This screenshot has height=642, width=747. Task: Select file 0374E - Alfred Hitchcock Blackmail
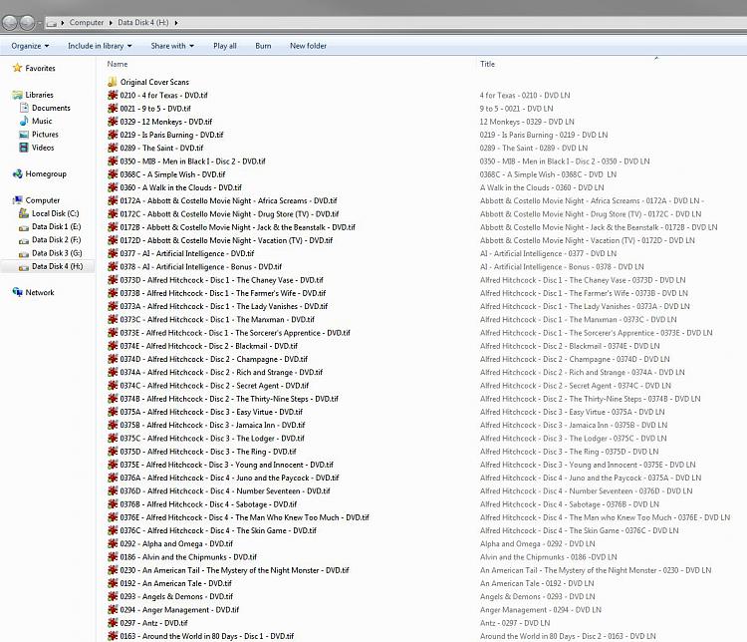coord(209,346)
